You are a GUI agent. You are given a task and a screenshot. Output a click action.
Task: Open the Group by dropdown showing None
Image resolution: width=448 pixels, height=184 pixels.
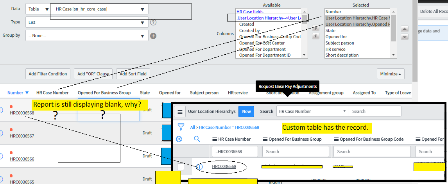point(87,36)
